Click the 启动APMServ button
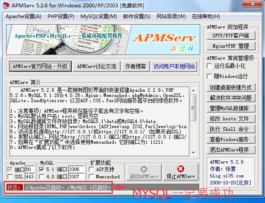The height and width of the screenshot is (203, 265). [x=144, y=172]
